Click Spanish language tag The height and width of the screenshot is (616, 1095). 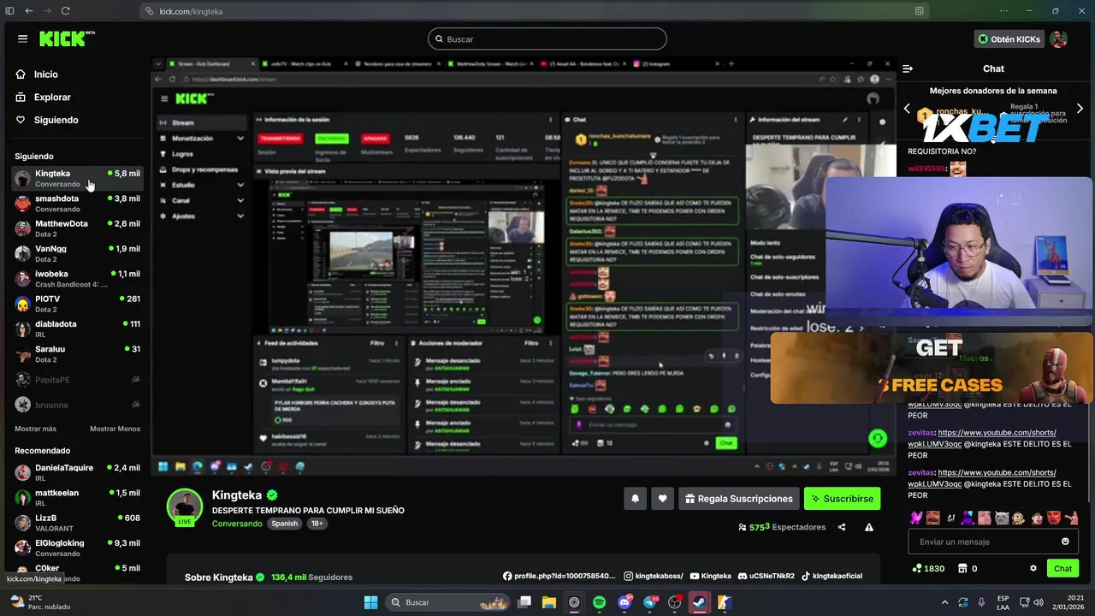coord(285,524)
